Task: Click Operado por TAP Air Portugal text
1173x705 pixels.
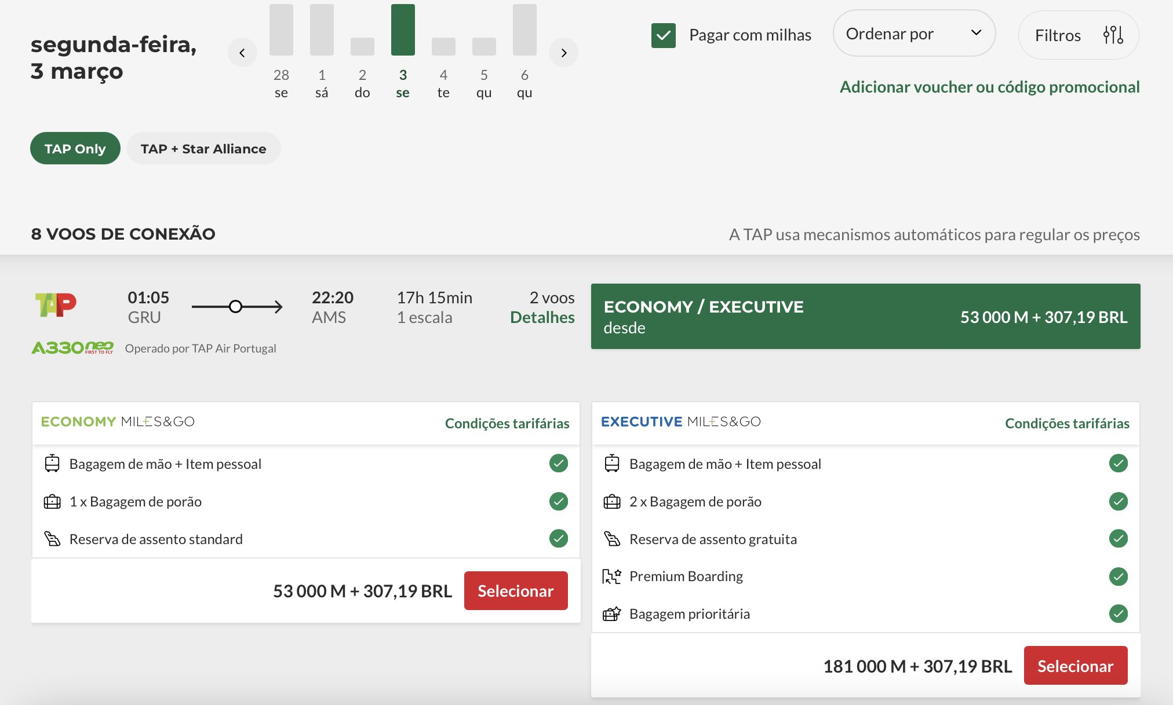Action: pos(201,348)
